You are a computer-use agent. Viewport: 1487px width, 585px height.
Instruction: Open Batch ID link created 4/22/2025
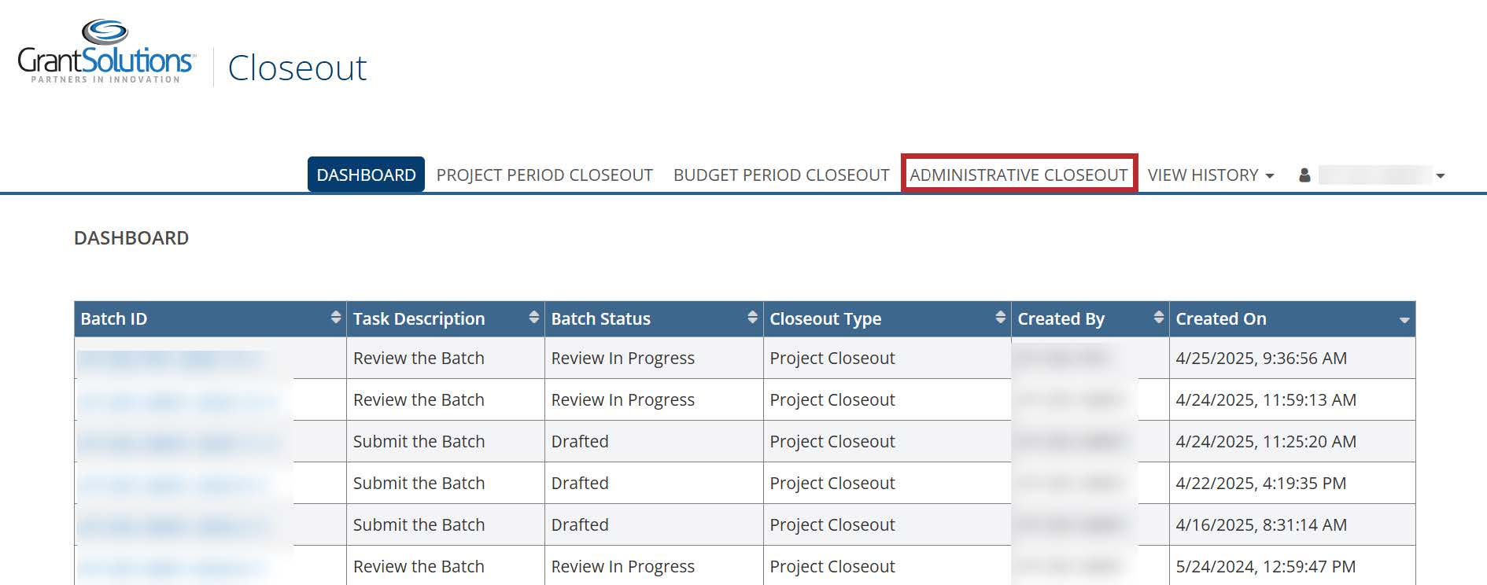(x=173, y=484)
